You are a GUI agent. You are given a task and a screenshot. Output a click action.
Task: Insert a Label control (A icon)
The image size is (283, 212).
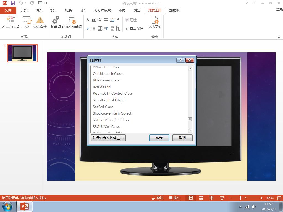point(88,20)
